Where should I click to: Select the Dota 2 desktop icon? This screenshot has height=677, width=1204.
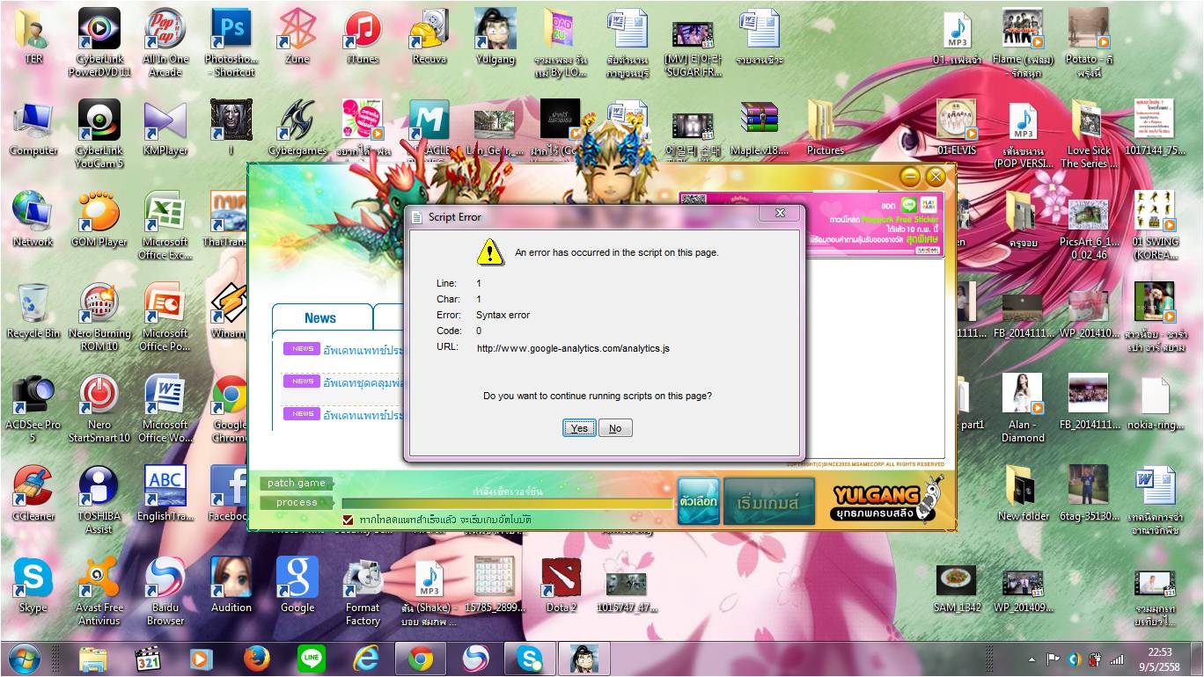tap(562, 586)
